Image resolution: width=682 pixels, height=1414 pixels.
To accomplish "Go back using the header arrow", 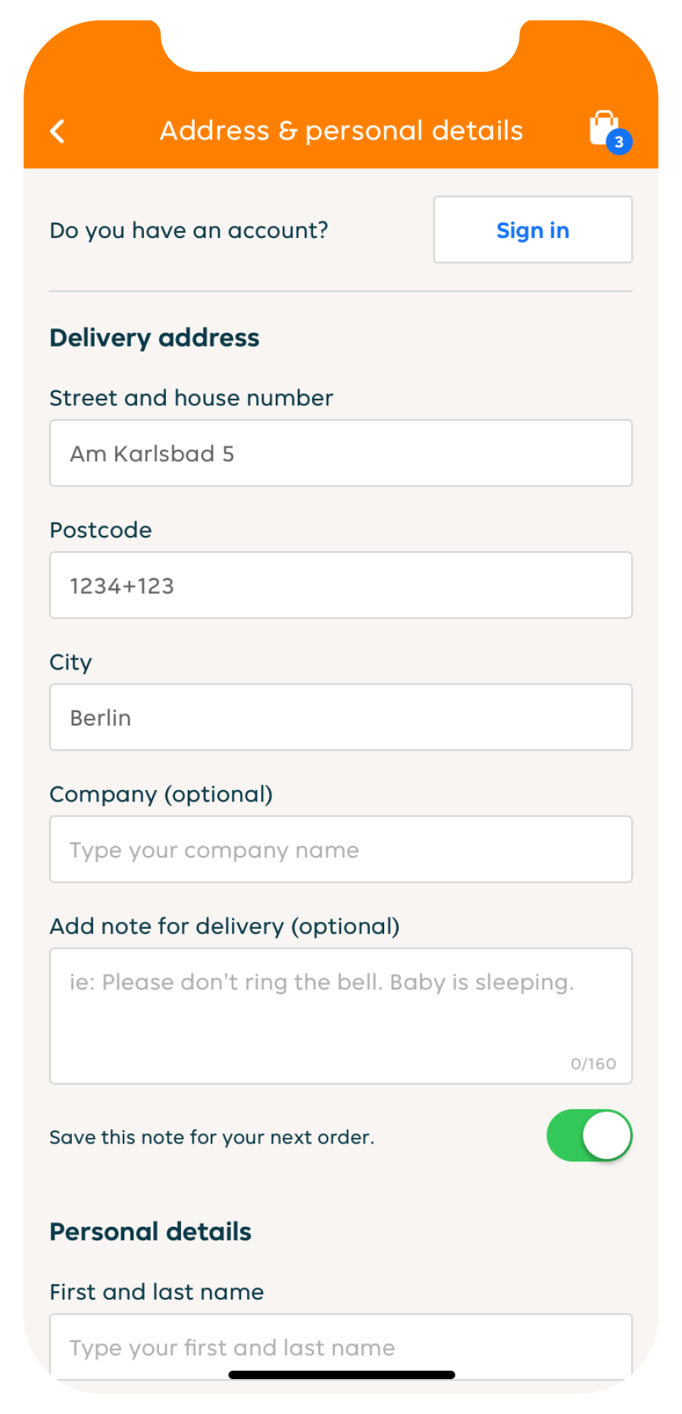I will pos(58,131).
